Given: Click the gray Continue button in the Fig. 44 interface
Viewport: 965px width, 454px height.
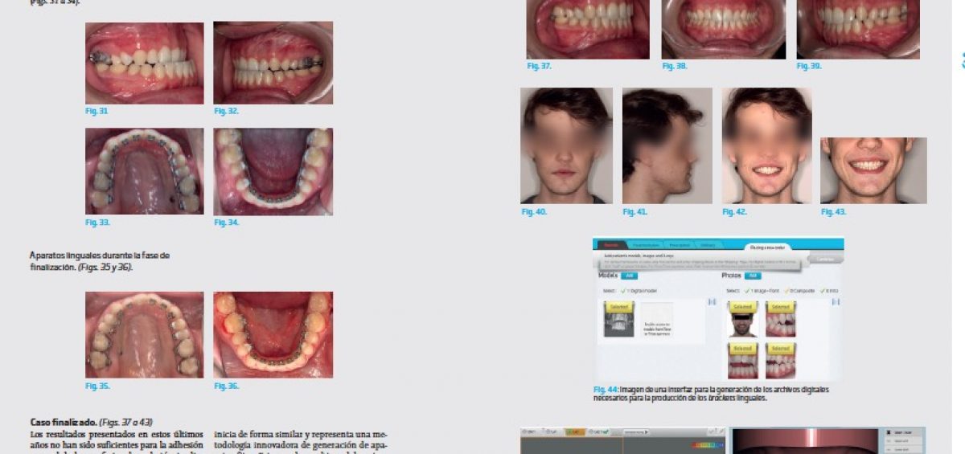Looking at the screenshot, I should tap(825, 259).
